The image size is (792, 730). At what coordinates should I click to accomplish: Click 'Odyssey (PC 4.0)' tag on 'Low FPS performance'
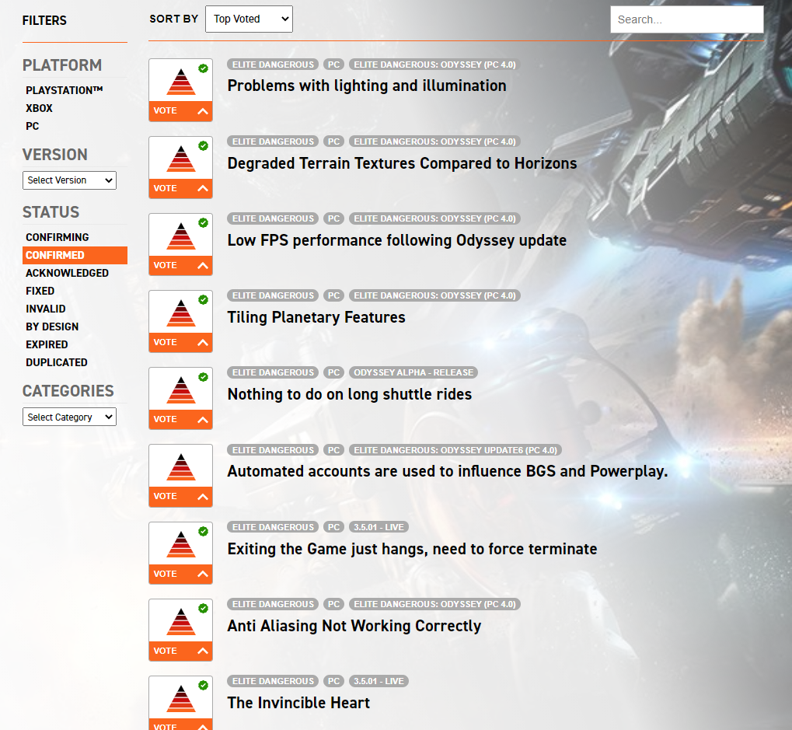click(434, 218)
